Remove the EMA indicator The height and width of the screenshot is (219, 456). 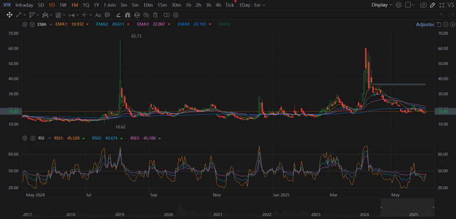pyautogui.click(x=32, y=24)
